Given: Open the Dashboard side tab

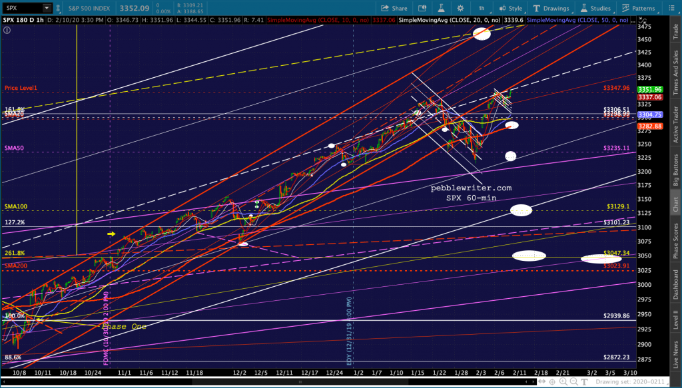Looking at the screenshot, I should click(x=676, y=284).
